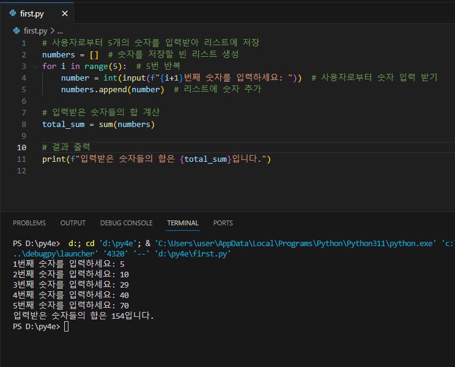The width and height of the screenshot is (455, 367).
Task: Click the Python icon in the breadcrumb
Action: tap(16, 30)
